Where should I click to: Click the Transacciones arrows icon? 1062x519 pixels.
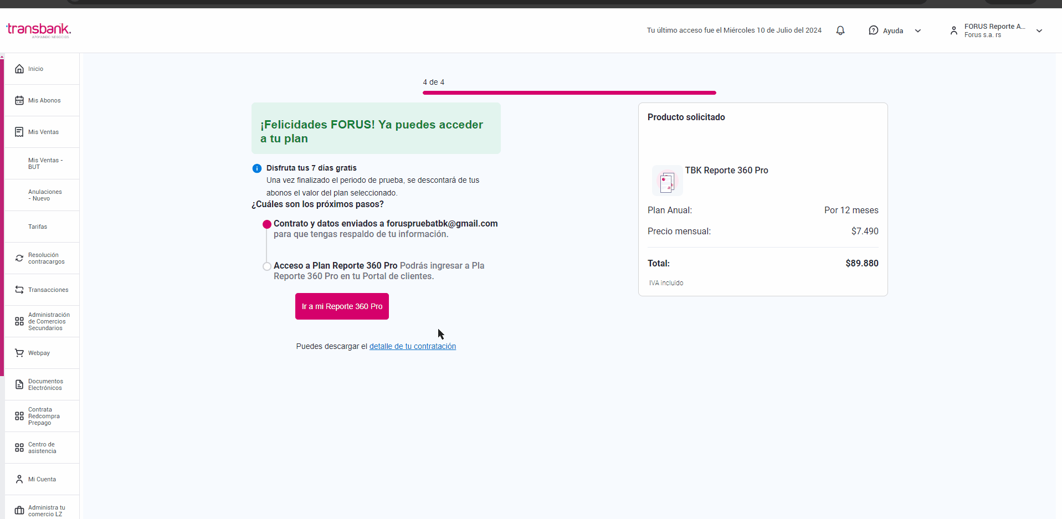(x=19, y=290)
